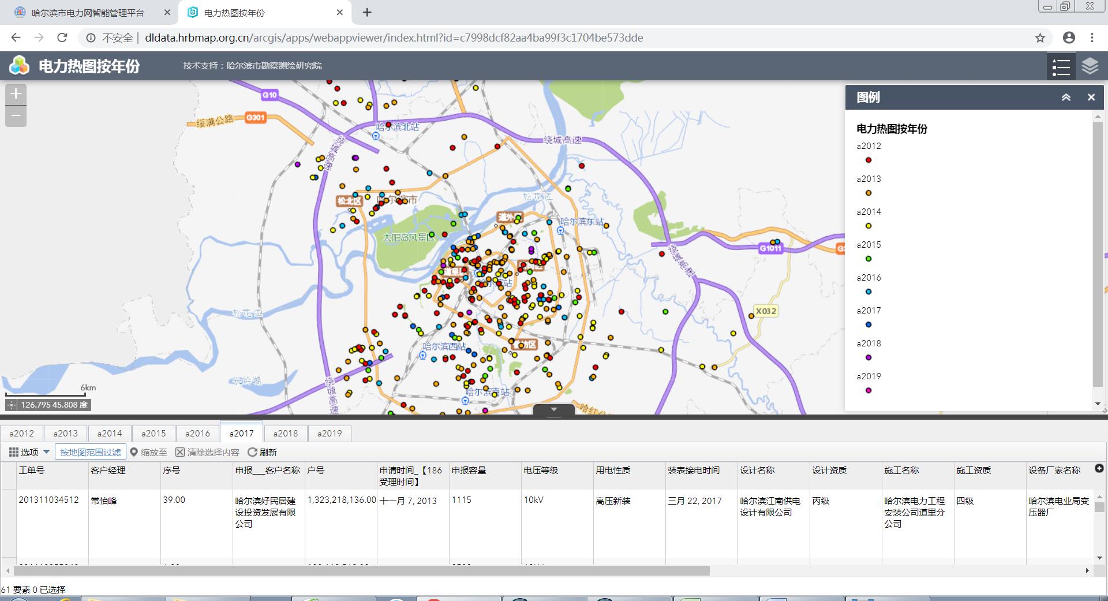Sort by 电压等级 column header
This screenshot has height=601, width=1108.
click(557, 476)
